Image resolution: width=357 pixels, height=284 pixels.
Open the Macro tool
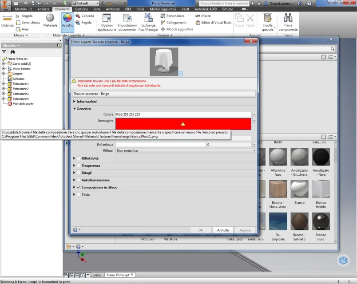[203, 16]
